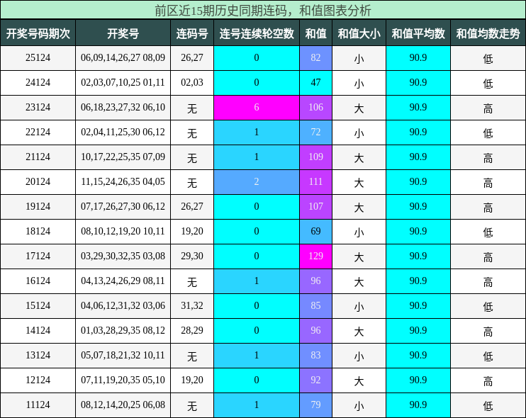526x418 pixels.
Task: Click the sum value 72
Action: (315, 132)
